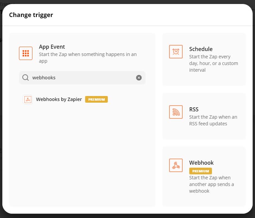This screenshot has height=218, width=255.
Task: Click the App Event grid icon
Action: click(26, 53)
